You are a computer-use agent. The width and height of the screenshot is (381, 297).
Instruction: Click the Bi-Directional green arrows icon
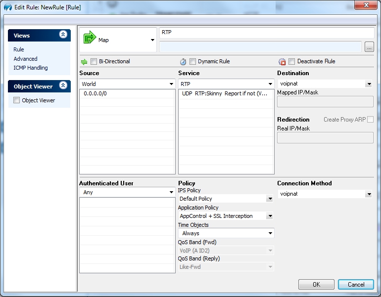pos(84,62)
